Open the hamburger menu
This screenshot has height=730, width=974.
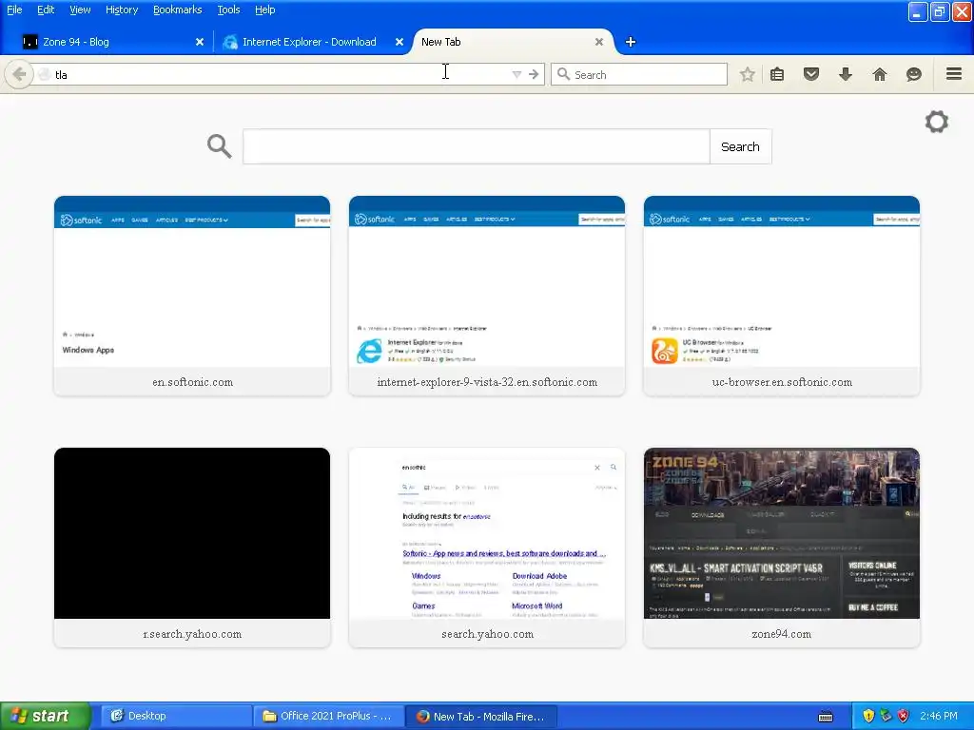coord(954,74)
